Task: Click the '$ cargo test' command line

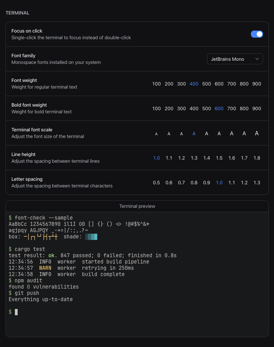Action: click(x=27, y=249)
